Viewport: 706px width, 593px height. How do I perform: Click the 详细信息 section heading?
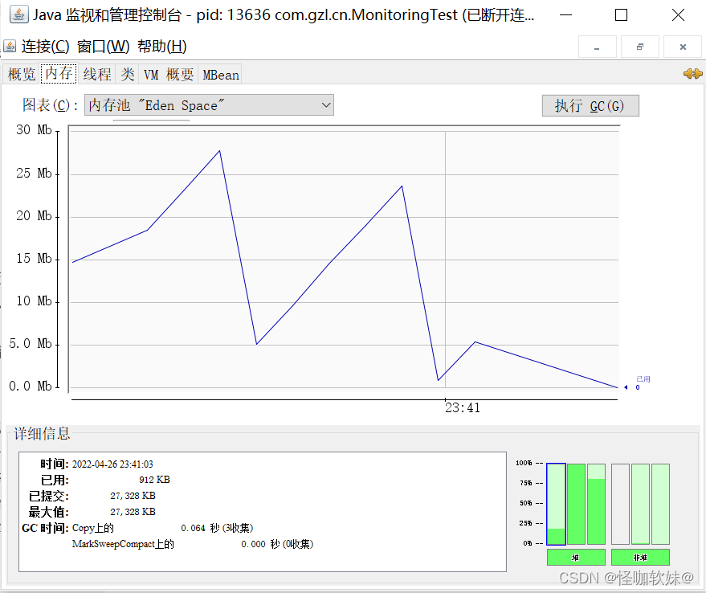pos(42,433)
